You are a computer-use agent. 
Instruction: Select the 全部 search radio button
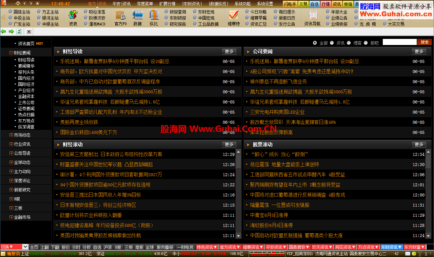[x=315, y=43]
